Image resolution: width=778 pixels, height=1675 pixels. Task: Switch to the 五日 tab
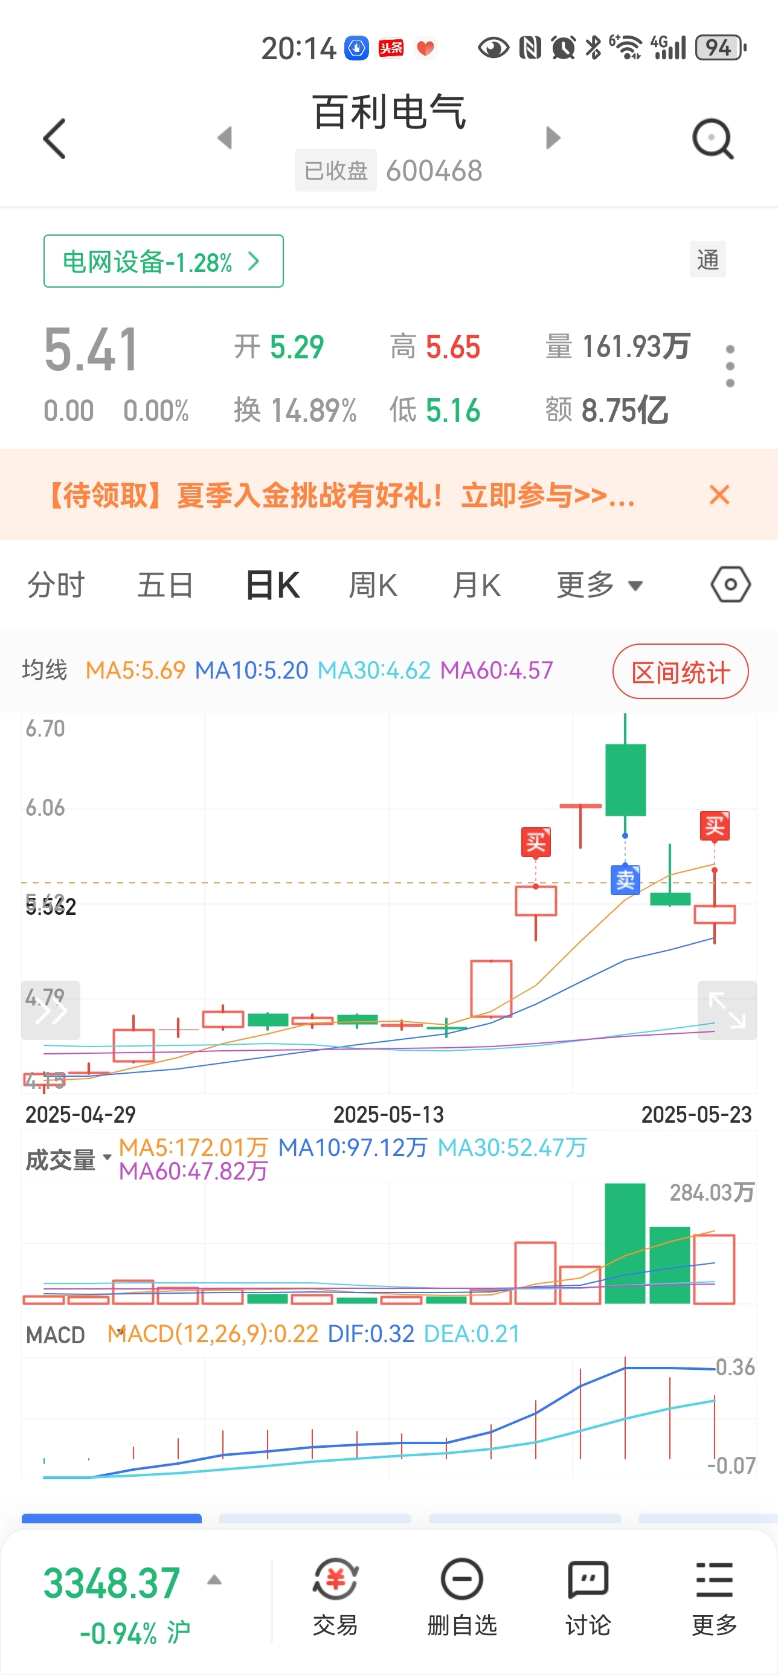tap(165, 584)
